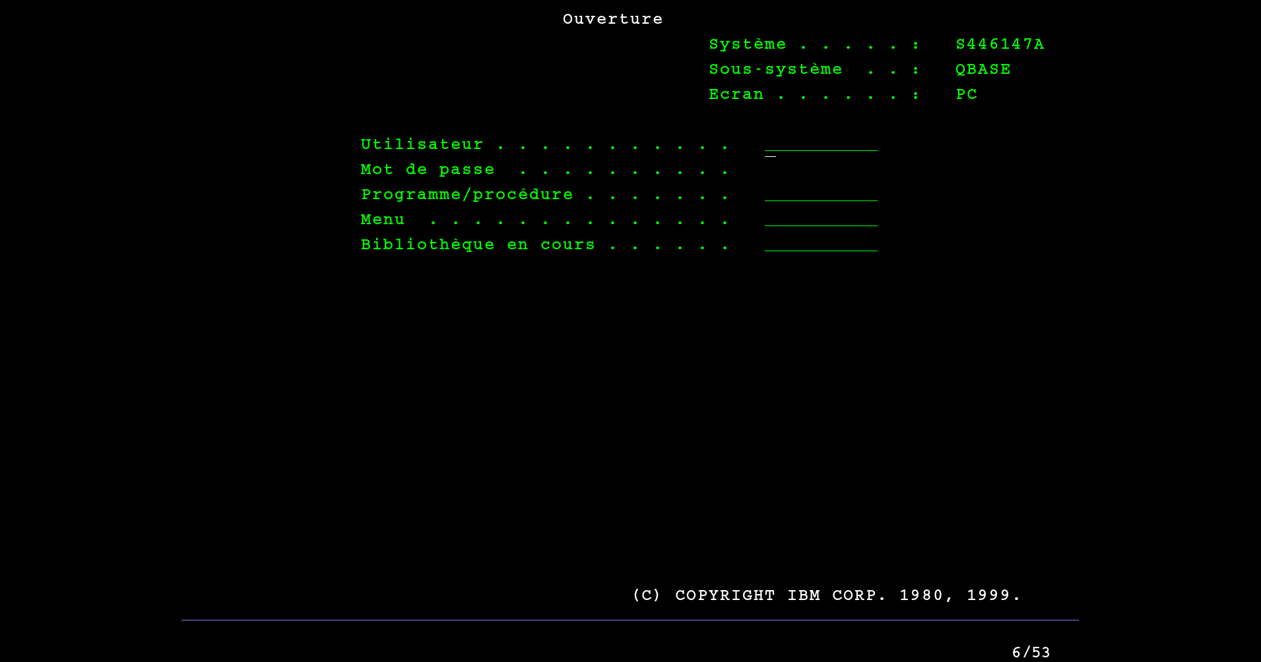
Task: Select the system name S446147A
Action: pos(1000,44)
